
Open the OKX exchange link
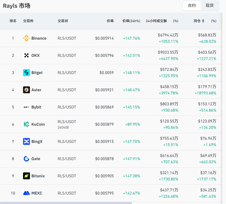(35, 55)
